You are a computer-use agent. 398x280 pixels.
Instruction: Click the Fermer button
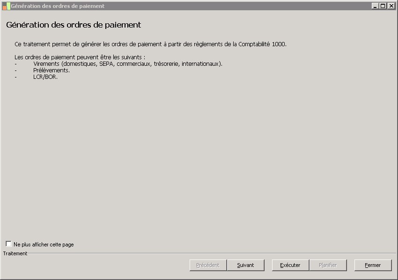pyautogui.click(x=373, y=265)
